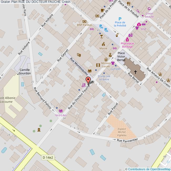Click the cocktail bar glass icon
The image size is (171, 171).
102,37
